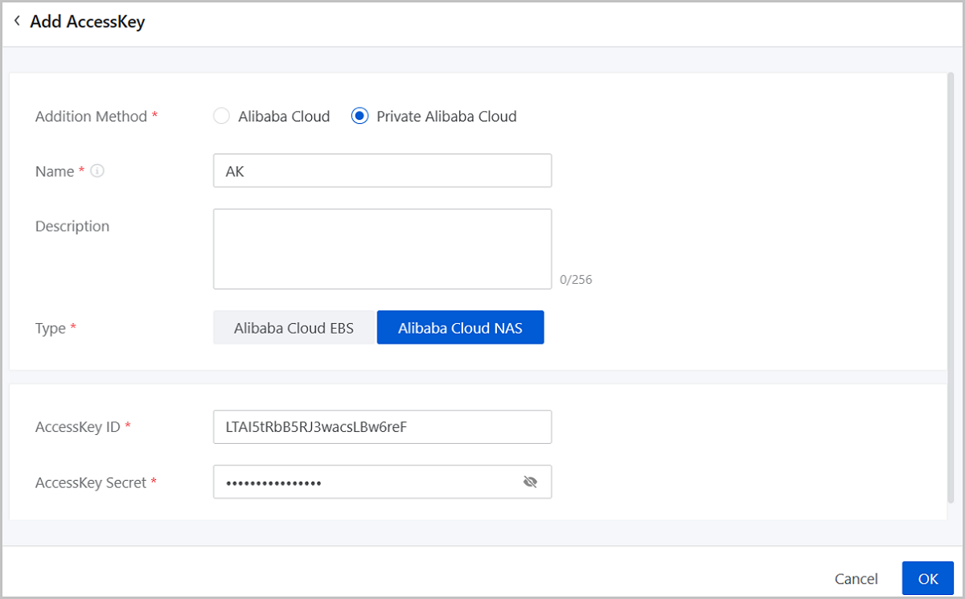Select the Alibaba Cloud NAS type
The height and width of the screenshot is (599, 965).
pos(460,328)
